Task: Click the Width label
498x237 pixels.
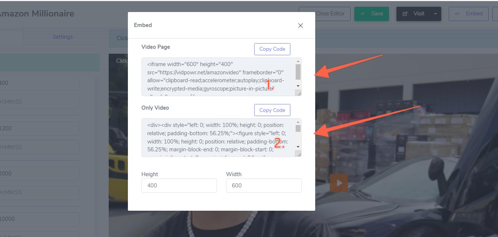Action: [x=234, y=174]
